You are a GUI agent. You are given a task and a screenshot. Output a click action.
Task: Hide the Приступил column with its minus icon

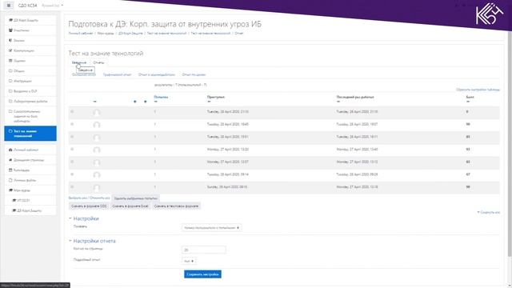(209, 102)
